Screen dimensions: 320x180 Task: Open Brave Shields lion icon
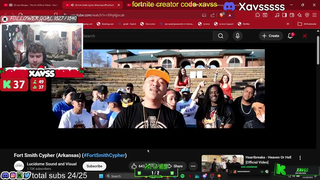[221, 15]
